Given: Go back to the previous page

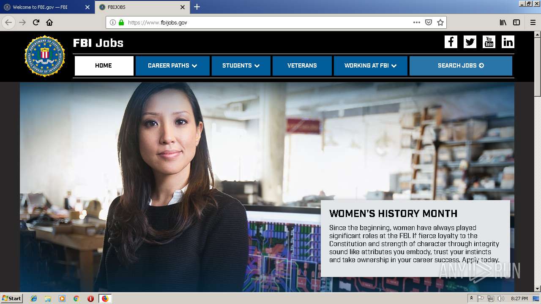Looking at the screenshot, I should point(8,22).
